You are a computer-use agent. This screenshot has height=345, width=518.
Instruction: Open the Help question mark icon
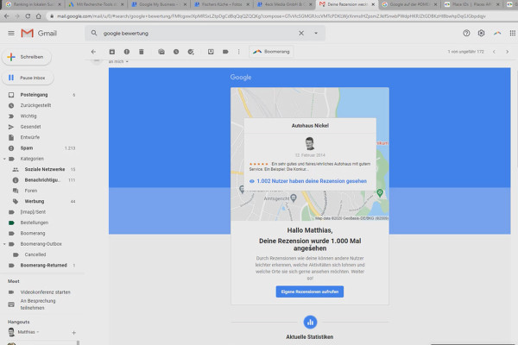tap(466, 33)
